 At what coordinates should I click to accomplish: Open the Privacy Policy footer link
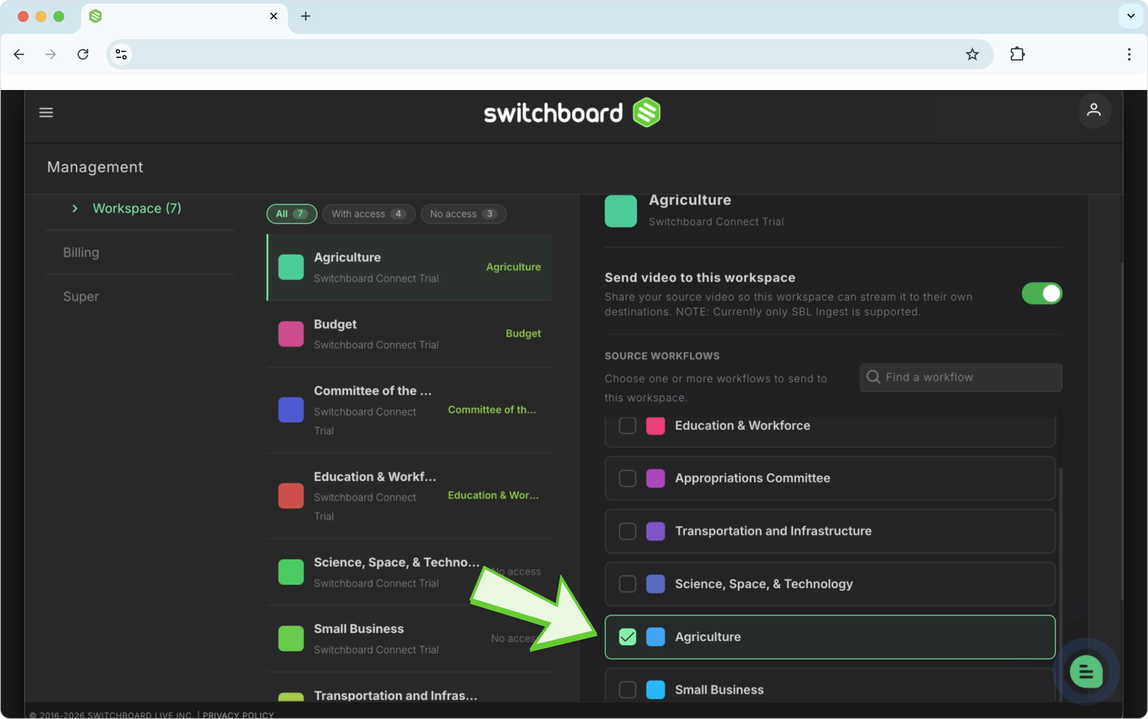click(238, 715)
